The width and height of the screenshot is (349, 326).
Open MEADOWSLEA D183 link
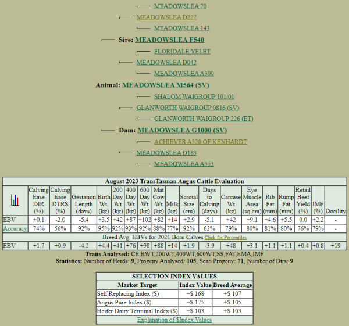point(166,153)
